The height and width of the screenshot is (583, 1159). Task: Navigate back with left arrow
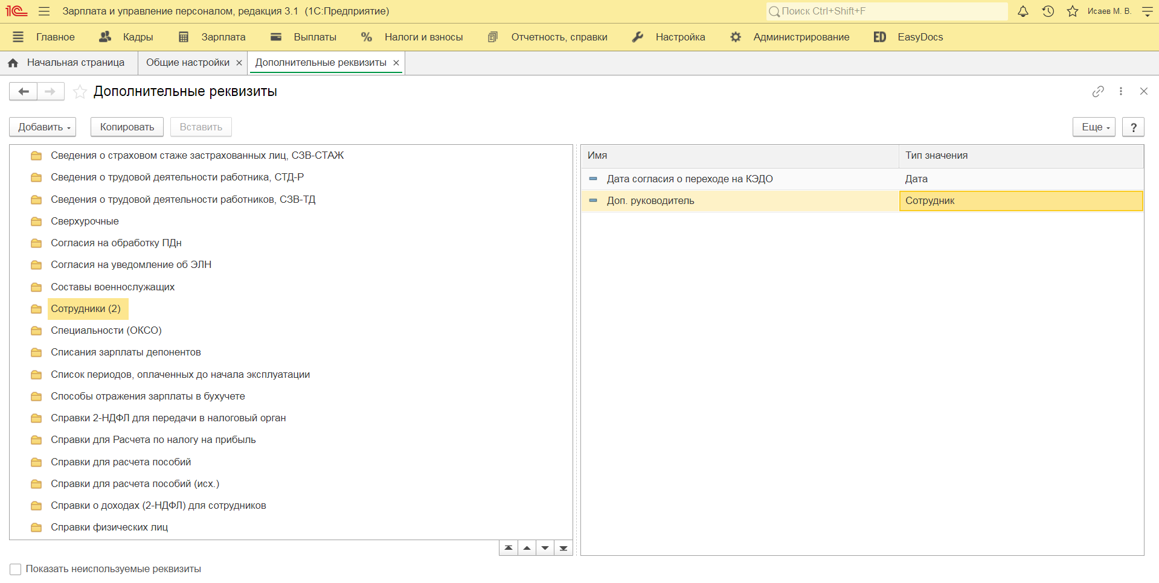point(24,92)
